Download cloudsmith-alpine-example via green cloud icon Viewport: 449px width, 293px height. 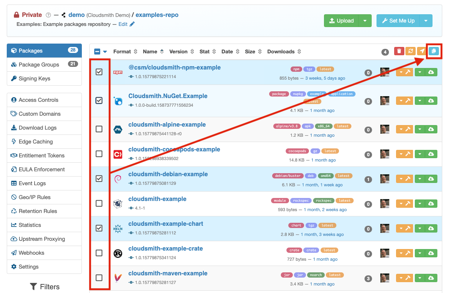[x=431, y=129]
